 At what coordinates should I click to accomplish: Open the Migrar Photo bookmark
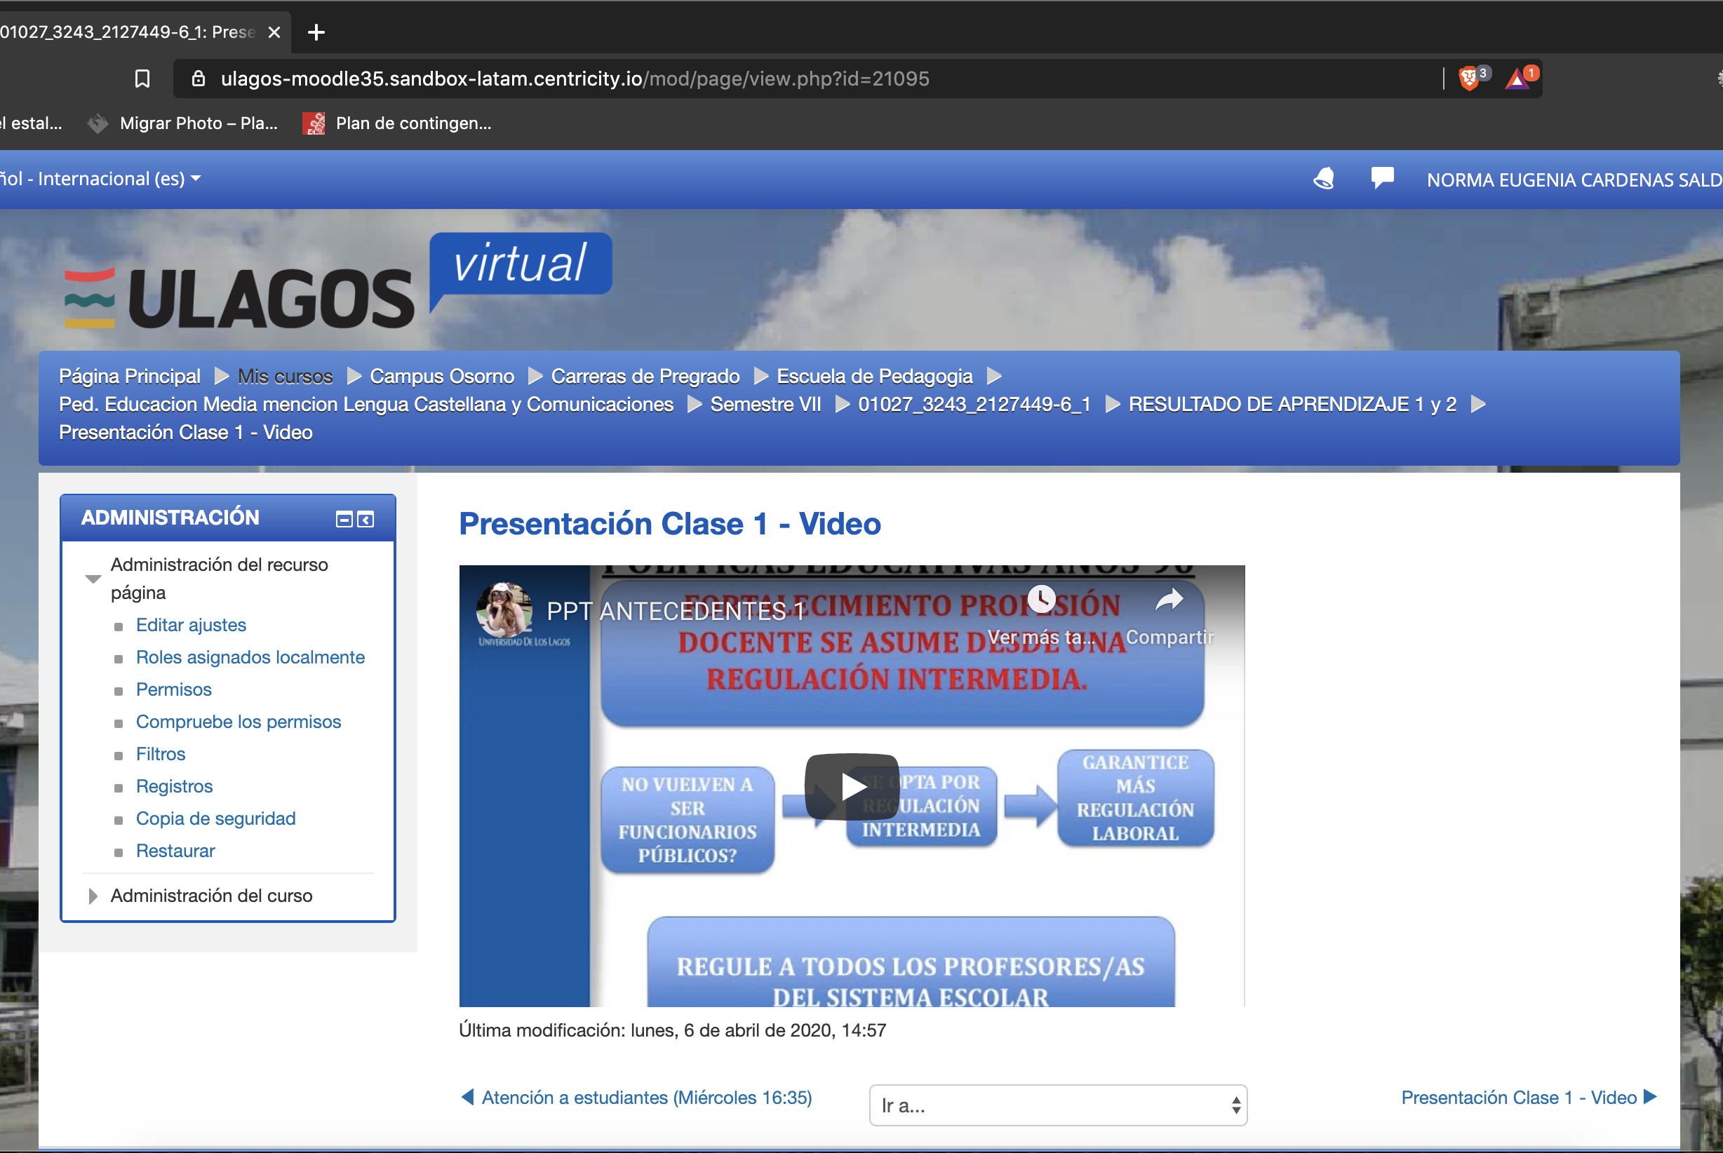tap(183, 123)
